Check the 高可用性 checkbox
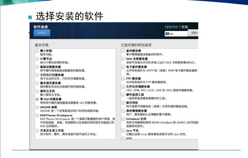 pos(123,103)
